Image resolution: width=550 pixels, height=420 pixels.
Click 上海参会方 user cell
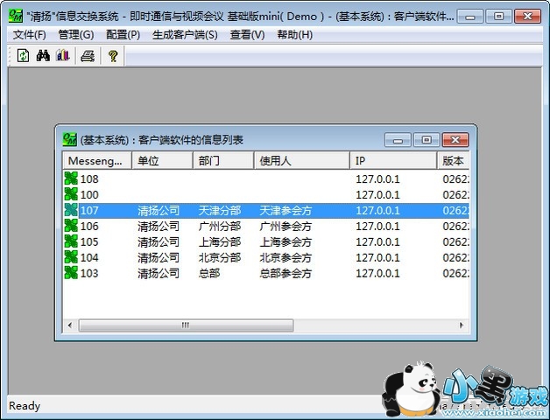tap(286, 241)
